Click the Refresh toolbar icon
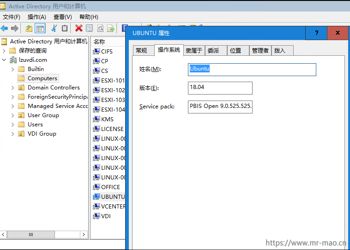 click(x=101, y=28)
